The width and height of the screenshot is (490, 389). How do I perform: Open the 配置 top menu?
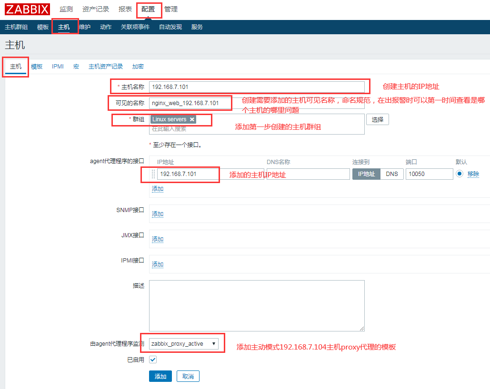148,10
